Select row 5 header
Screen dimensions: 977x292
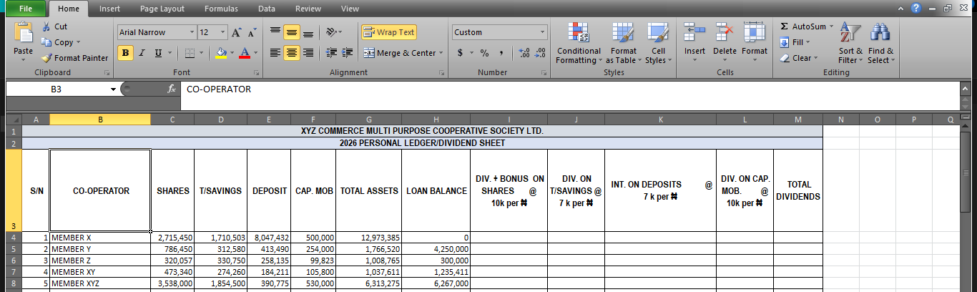(x=14, y=249)
